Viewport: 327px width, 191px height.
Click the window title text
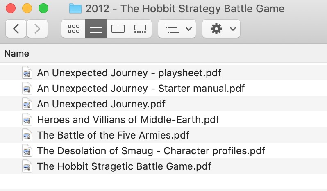point(185,8)
